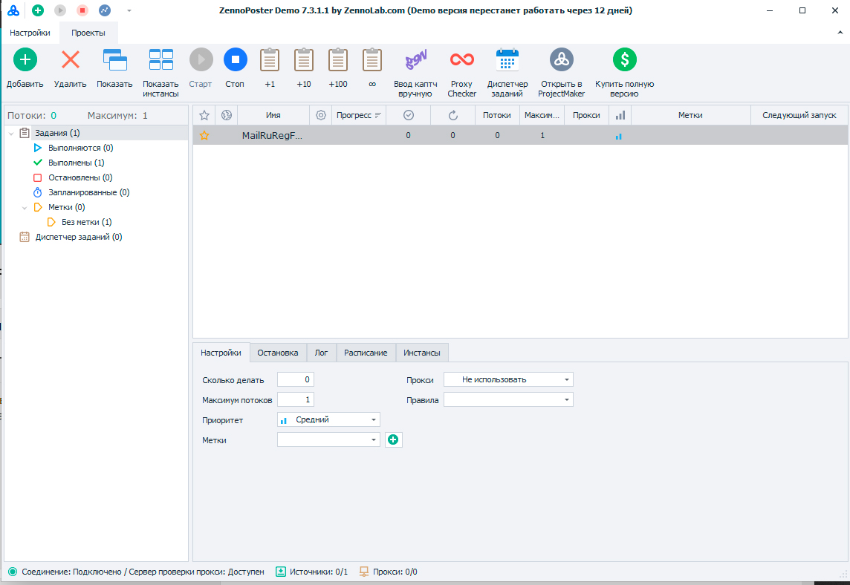Select Выполняются (0) tree item
This screenshot has width=850, height=585.
click(81, 148)
